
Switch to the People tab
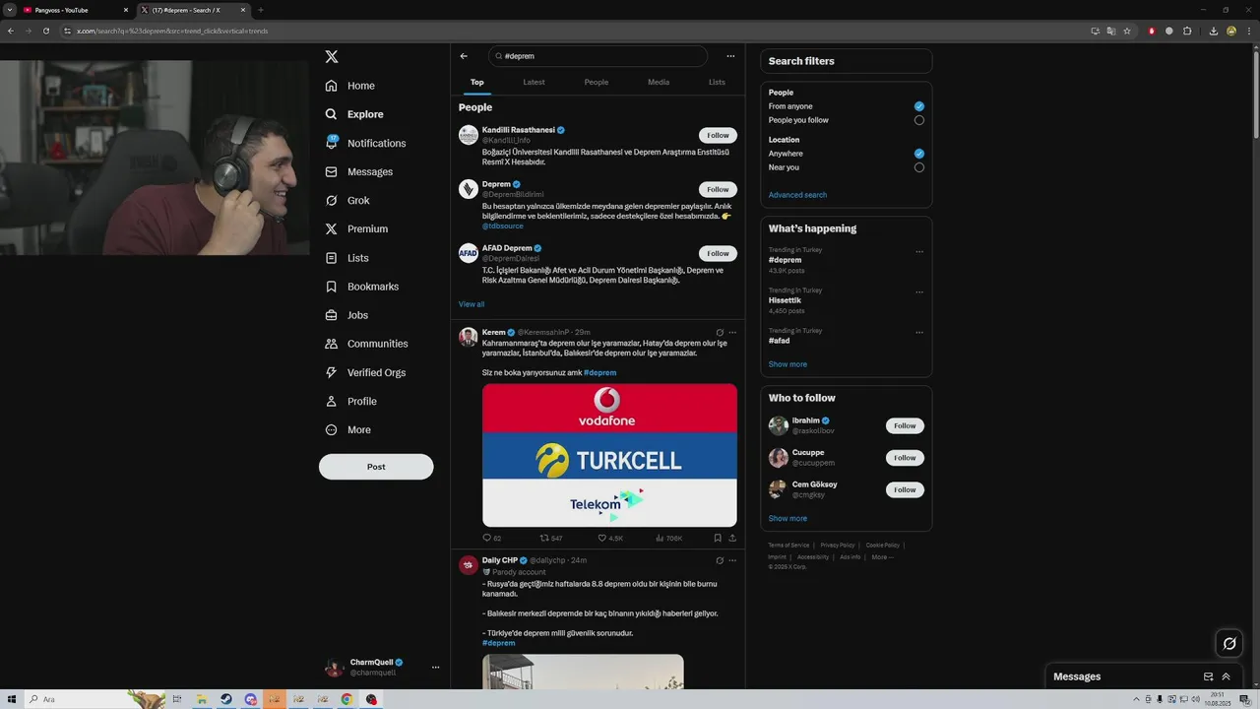597,83
